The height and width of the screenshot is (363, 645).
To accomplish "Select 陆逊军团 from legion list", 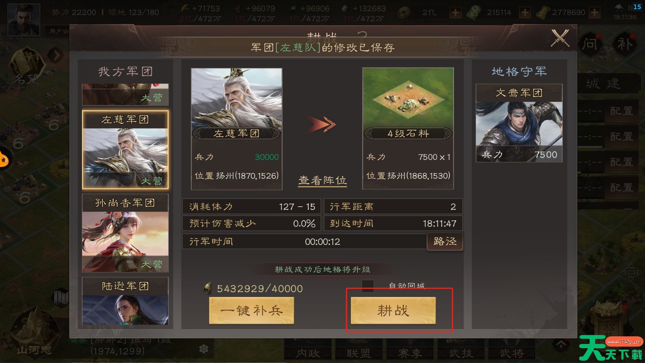I will pyautogui.click(x=125, y=301).
